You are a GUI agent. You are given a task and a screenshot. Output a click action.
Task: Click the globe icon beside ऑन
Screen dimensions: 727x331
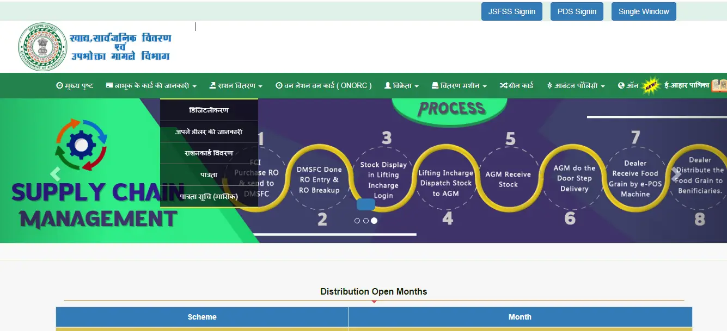621,86
